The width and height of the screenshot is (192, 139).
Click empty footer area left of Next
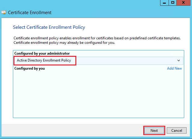pos(75,131)
